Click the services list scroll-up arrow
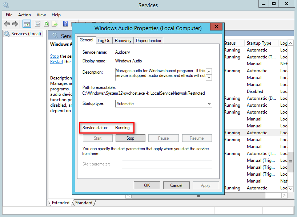 click(290, 43)
